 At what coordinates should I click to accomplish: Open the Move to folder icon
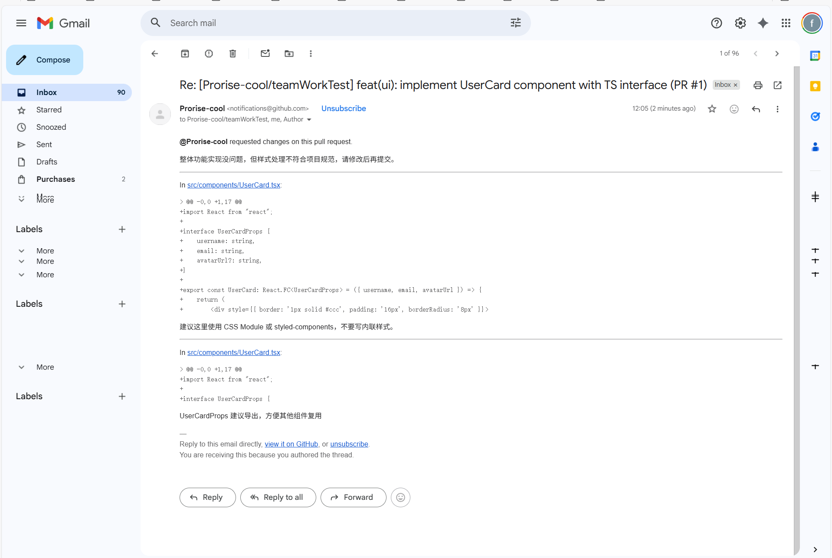289,53
